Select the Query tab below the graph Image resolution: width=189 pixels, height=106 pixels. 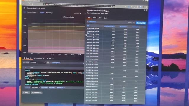(27, 58)
